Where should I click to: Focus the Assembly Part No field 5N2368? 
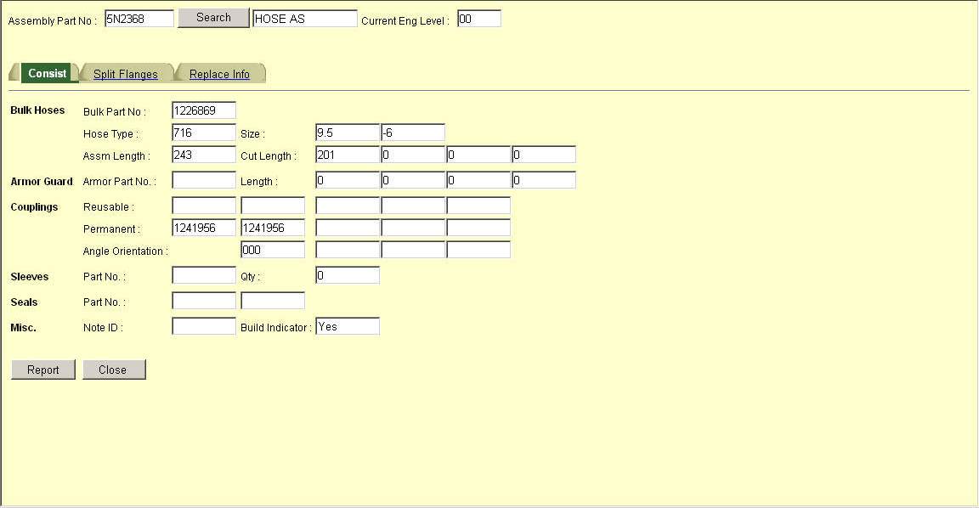[139, 19]
